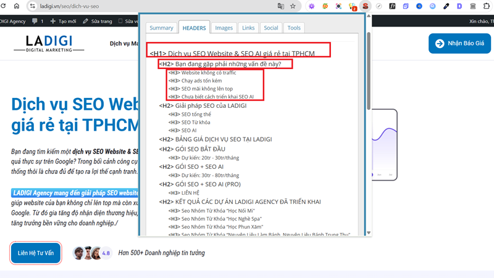Click H3 'Seo Nhóm Từ Khóa "Học Phun Xăm"'

coord(216,227)
